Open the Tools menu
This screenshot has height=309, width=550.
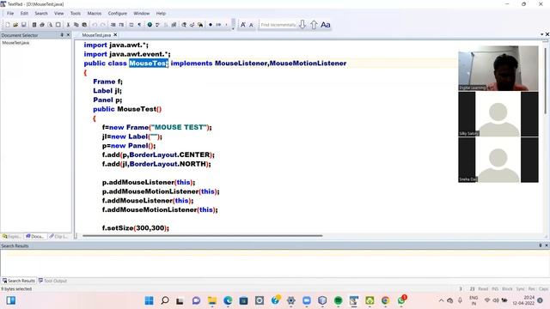click(76, 14)
